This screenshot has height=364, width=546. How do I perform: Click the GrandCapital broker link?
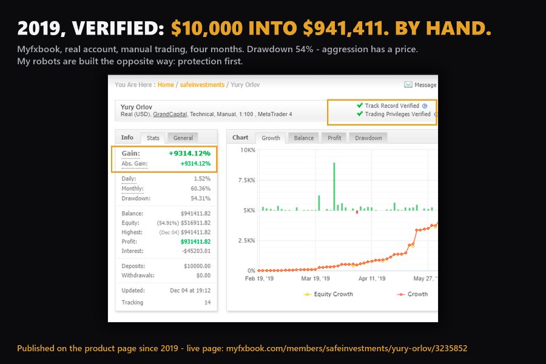click(x=170, y=114)
